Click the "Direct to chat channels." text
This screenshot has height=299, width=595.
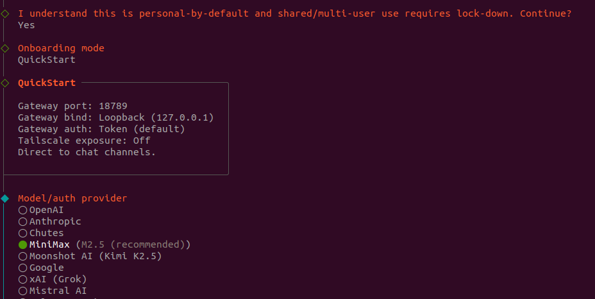(87, 152)
